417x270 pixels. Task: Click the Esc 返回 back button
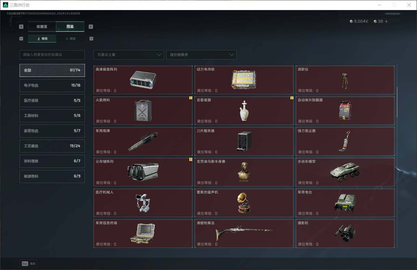click(29, 264)
